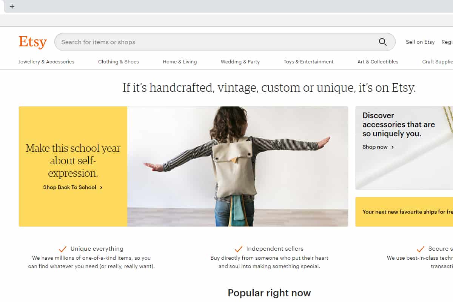Click the magnifying glass search icon
Viewport: 453px width, 302px height.
(x=383, y=42)
